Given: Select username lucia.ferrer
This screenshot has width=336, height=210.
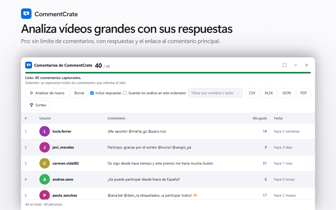Looking at the screenshot, I should 62,131.
